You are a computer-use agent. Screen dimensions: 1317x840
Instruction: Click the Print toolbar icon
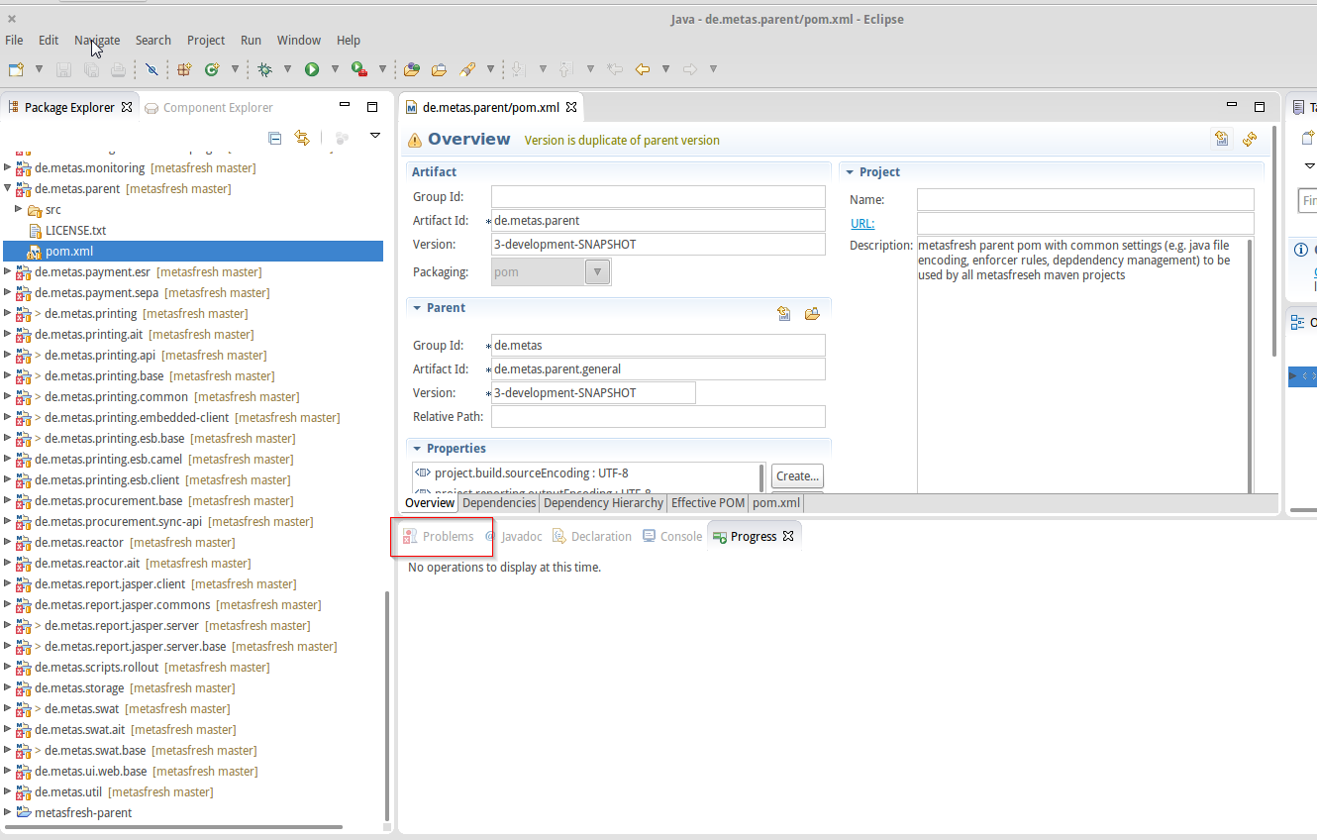coord(118,69)
